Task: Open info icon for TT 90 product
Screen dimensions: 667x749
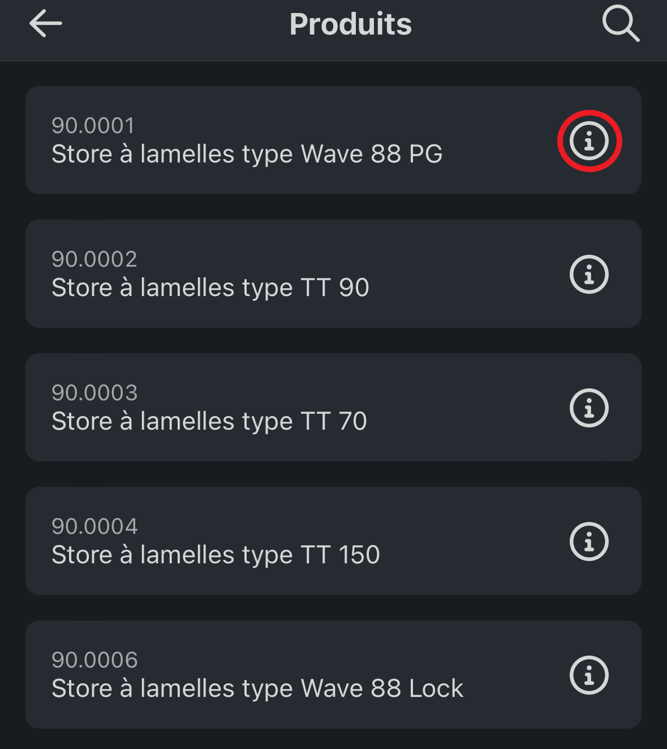Action: [589, 275]
